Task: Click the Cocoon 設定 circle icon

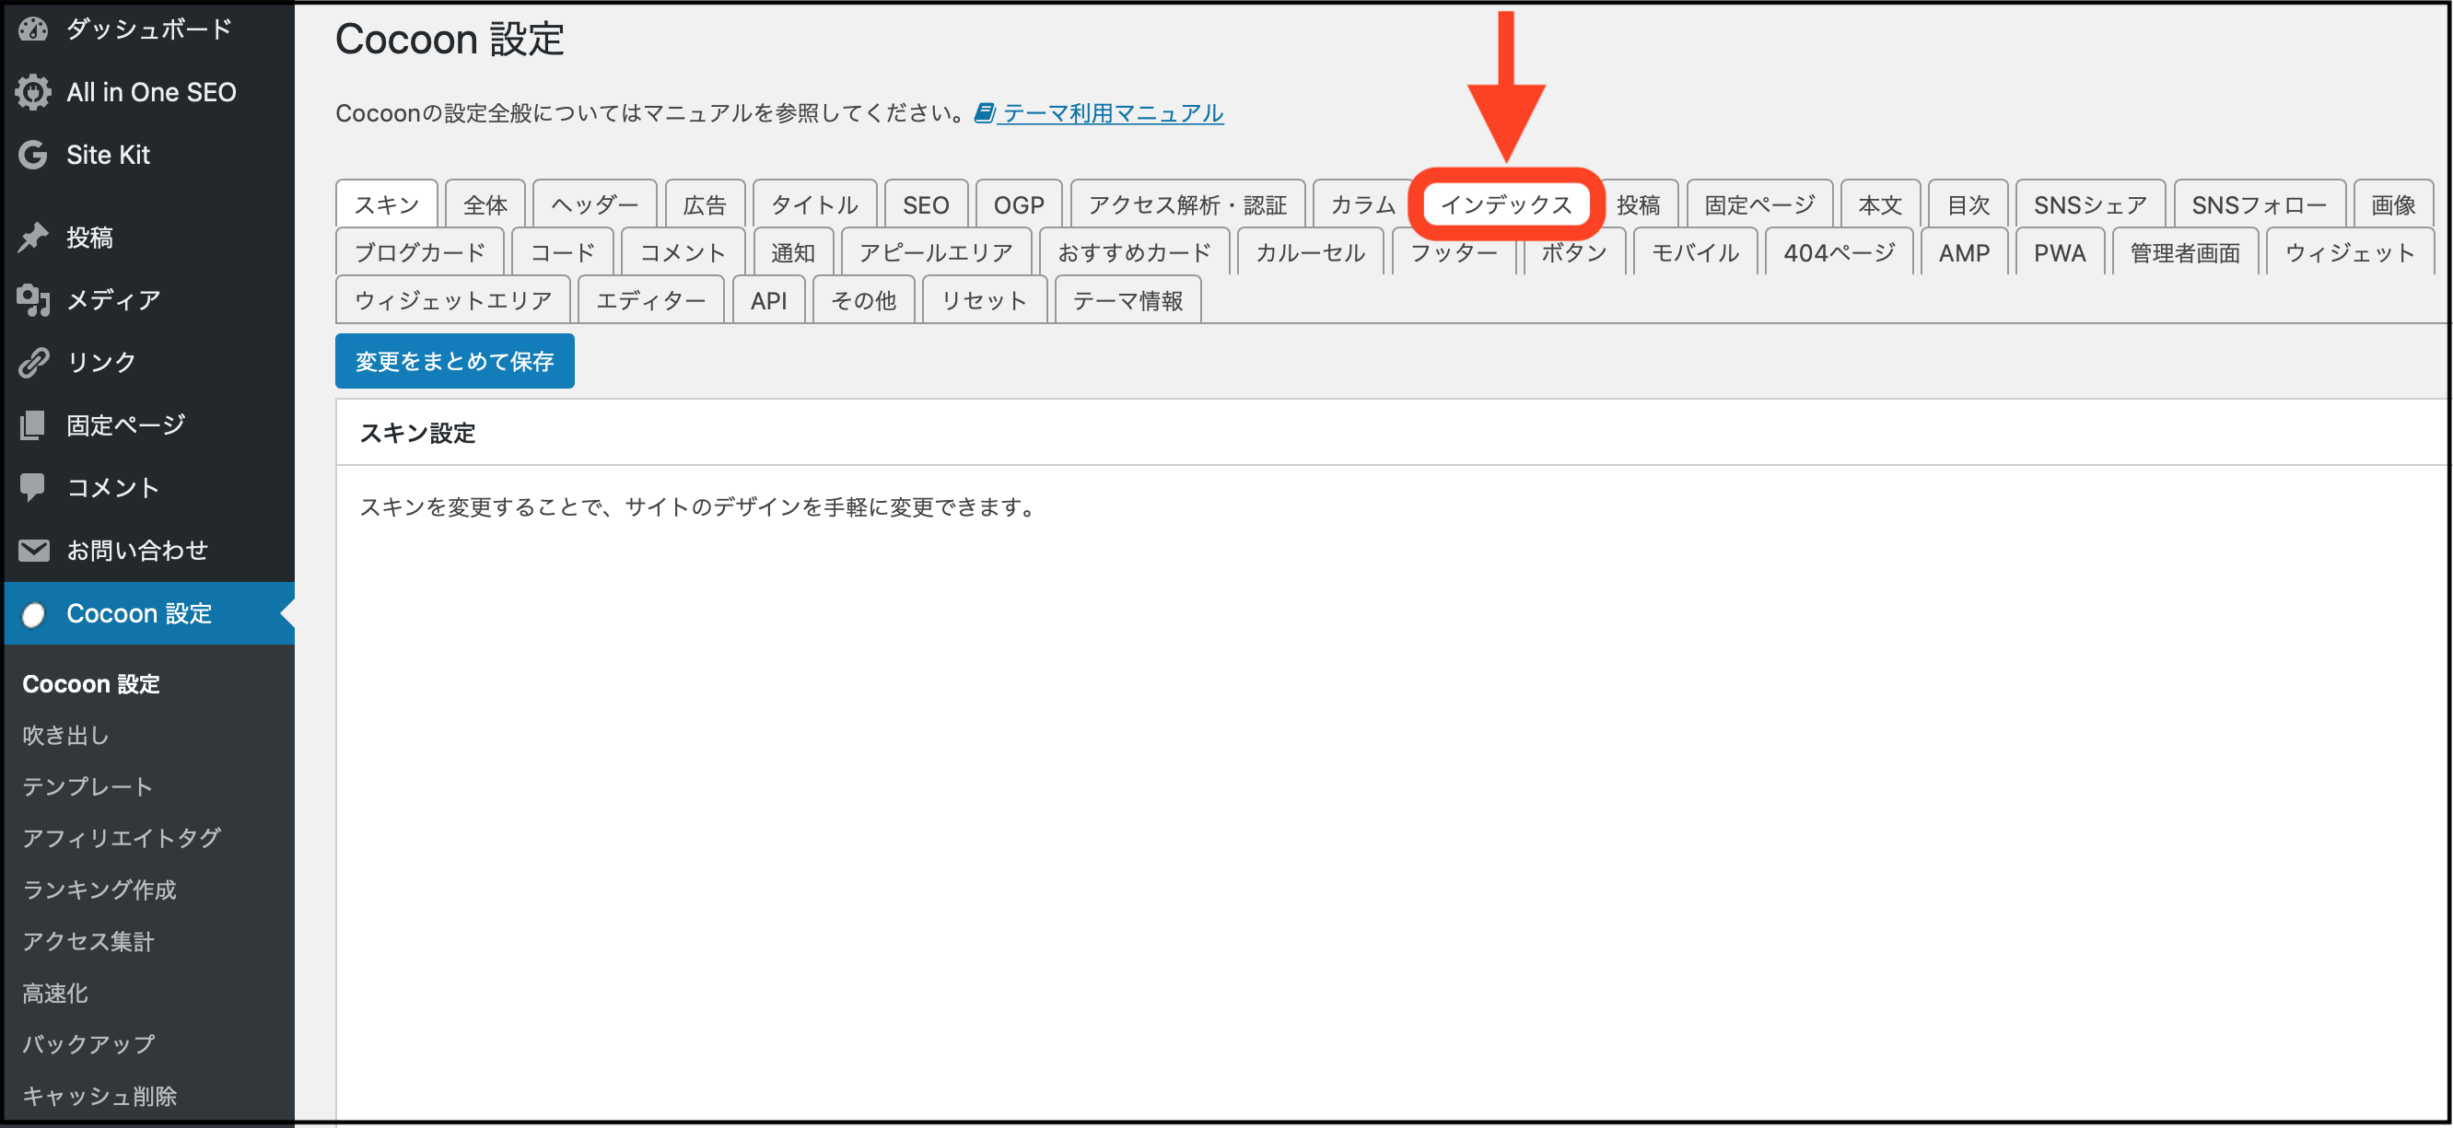Action: coord(33,615)
